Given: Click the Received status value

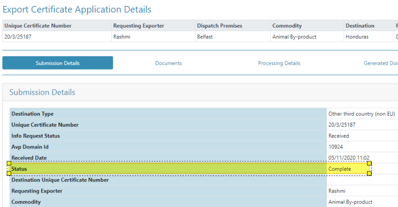Looking at the screenshot, I should tap(339, 136).
